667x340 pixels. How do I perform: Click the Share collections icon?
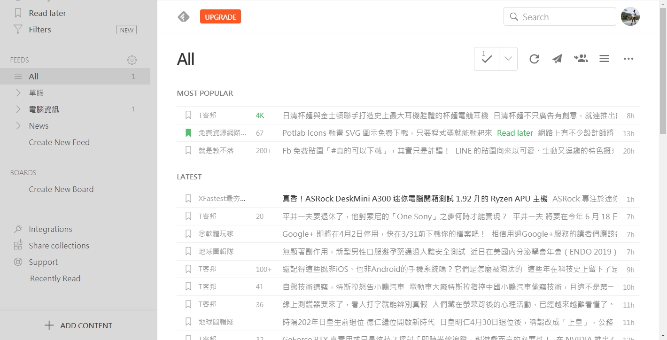click(18, 245)
